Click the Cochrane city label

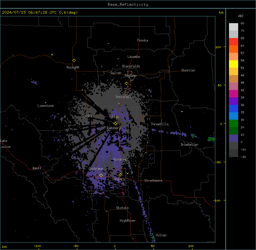(x=96, y=169)
